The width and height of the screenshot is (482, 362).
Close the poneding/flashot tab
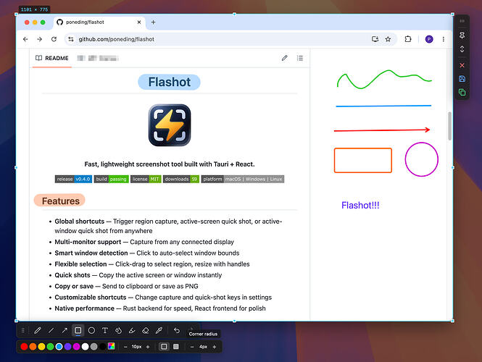(139, 22)
